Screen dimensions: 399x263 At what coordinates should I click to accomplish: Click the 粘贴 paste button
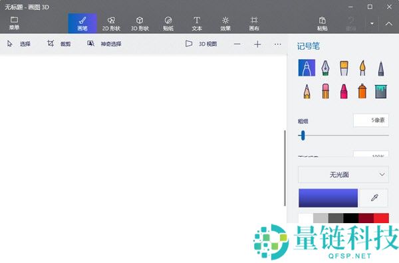322,23
